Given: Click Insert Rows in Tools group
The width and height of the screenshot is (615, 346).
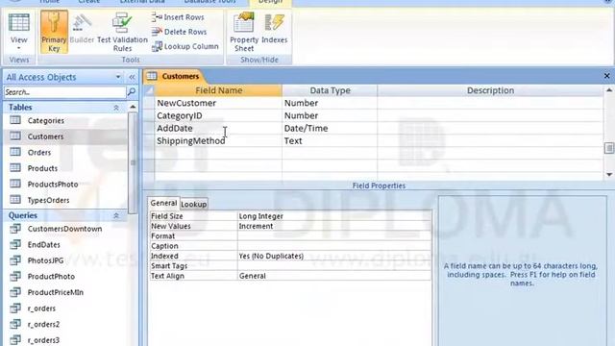Looking at the screenshot, I should tap(178, 17).
